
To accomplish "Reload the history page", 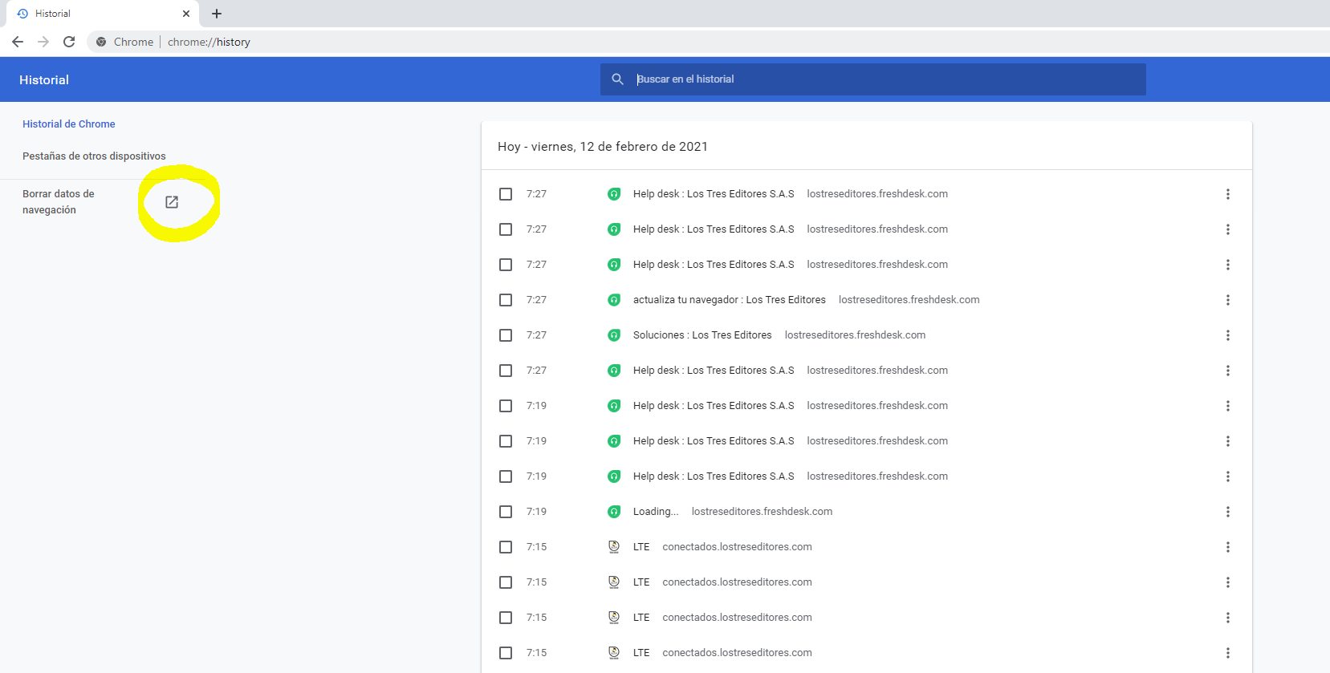I will pos(69,42).
